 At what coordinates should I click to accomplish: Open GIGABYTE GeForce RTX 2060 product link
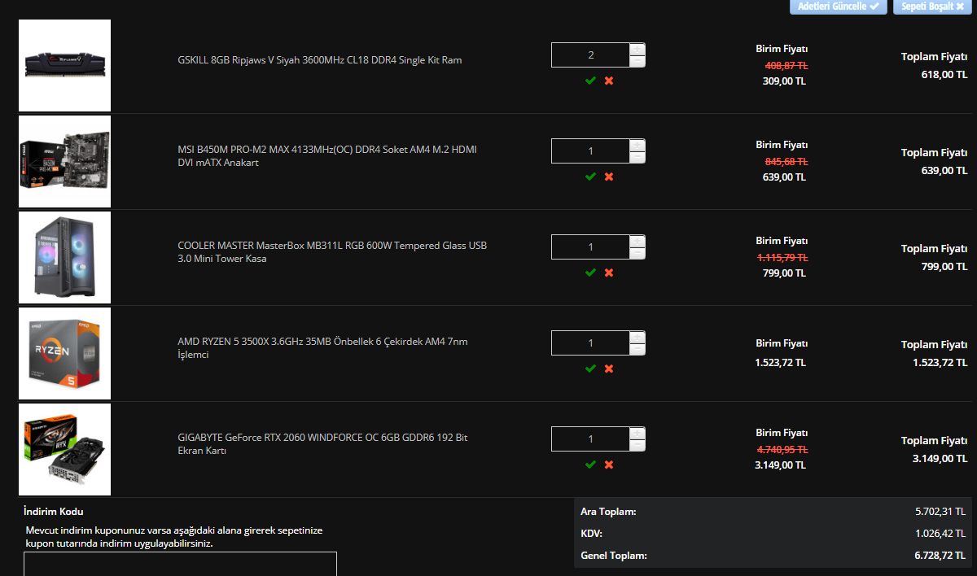(322, 444)
